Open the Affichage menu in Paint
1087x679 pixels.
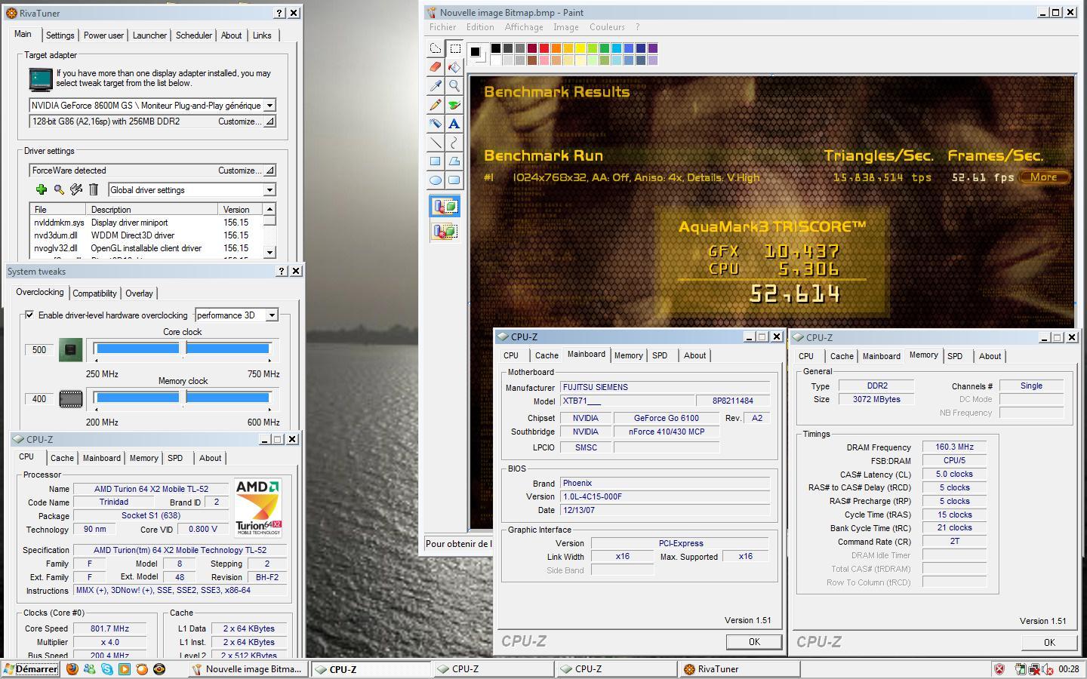tap(524, 27)
